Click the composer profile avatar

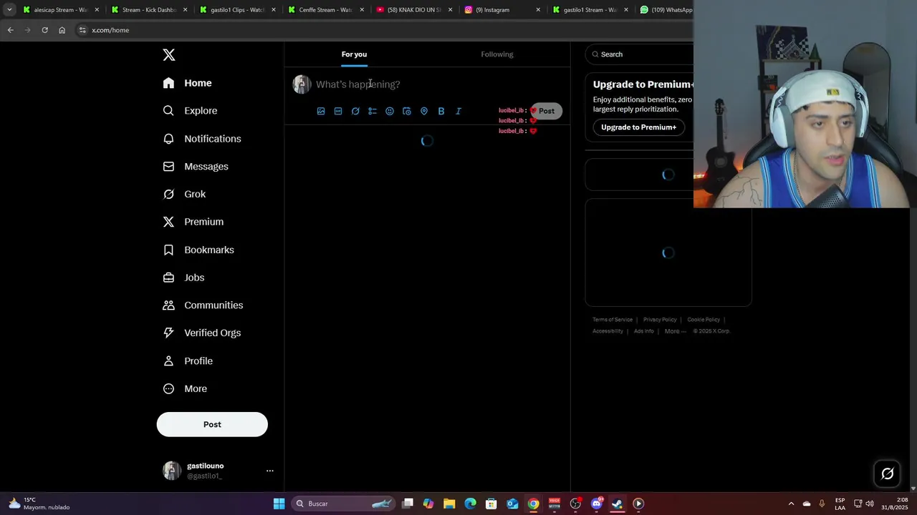pyautogui.click(x=302, y=84)
